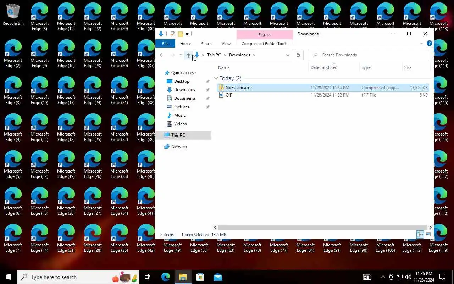Select the Microsoft Edge (11) desktop shortcut
The width and height of the screenshot is (454, 284).
39,128
